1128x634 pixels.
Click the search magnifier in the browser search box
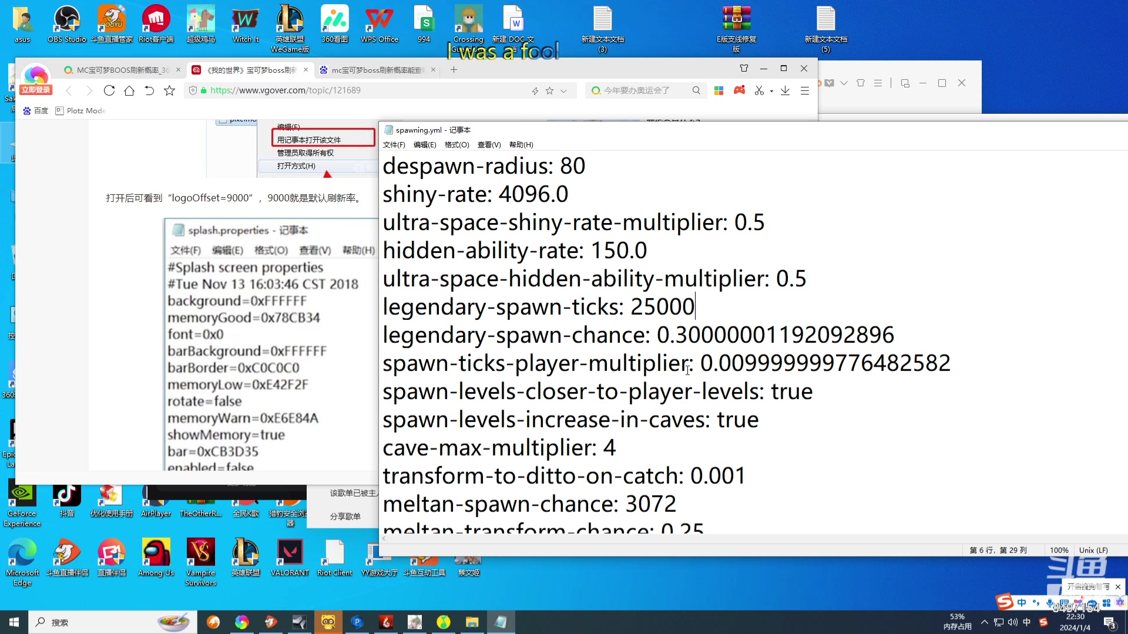point(696,90)
